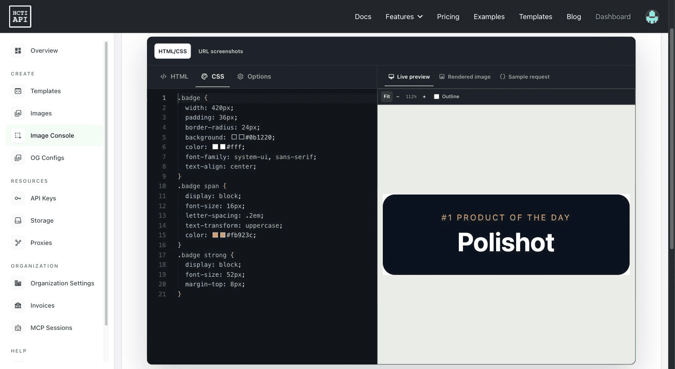Click the Templates icon in sidebar
The width and height of the screenshot is (675, 369).
(18, 91)
